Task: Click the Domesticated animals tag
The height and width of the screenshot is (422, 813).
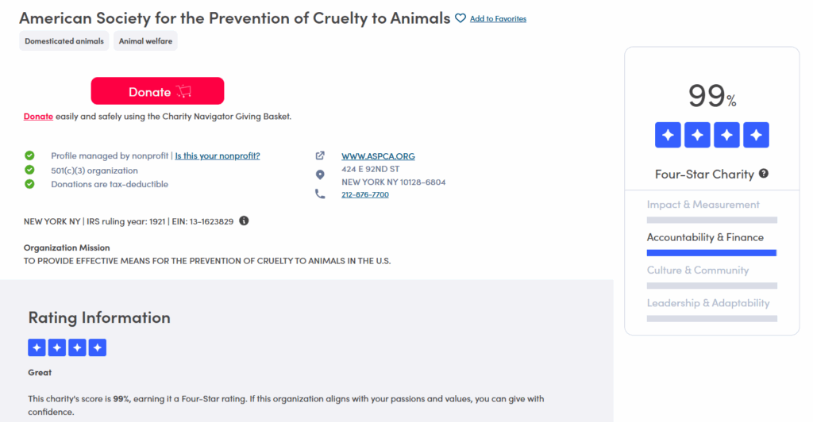Action: 64,41
